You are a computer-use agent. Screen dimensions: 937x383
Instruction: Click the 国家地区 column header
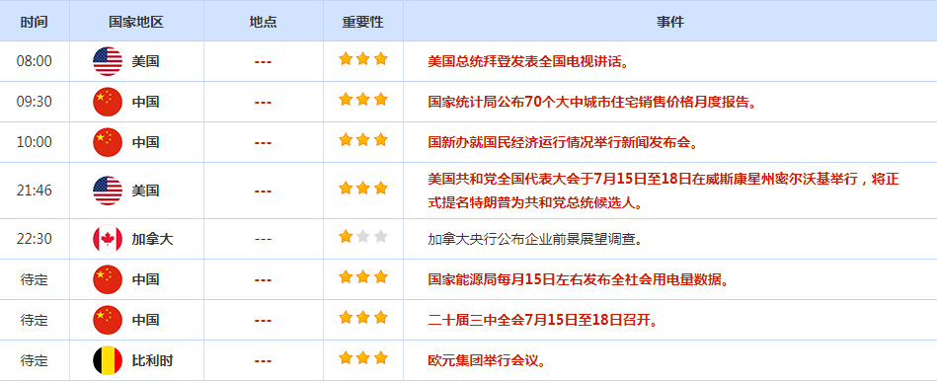pos(136,22)
